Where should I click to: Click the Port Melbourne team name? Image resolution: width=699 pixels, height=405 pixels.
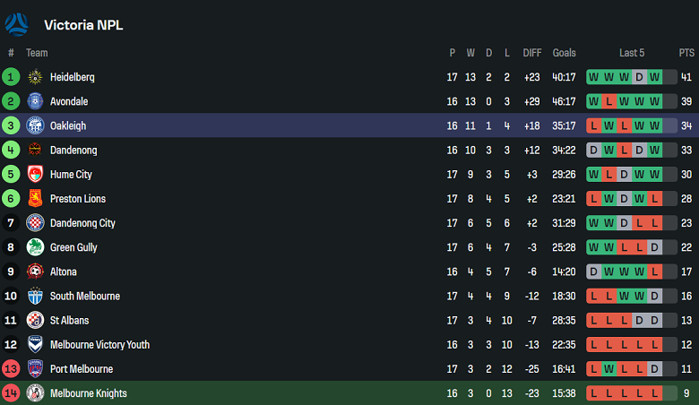(82, 369)
